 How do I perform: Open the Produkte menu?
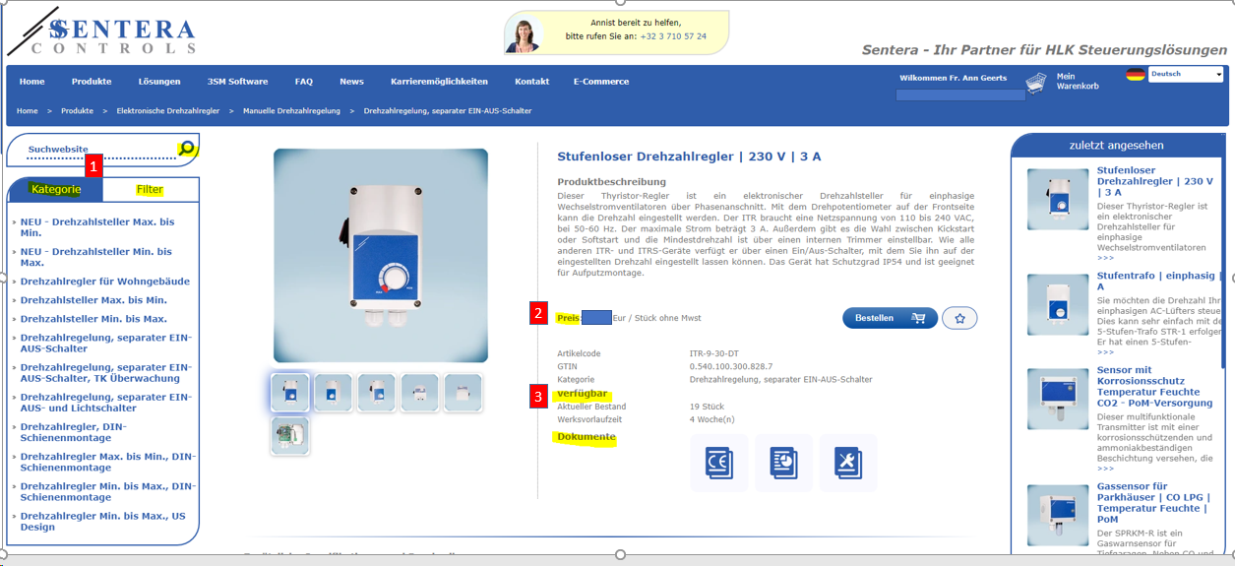(92, 82)
